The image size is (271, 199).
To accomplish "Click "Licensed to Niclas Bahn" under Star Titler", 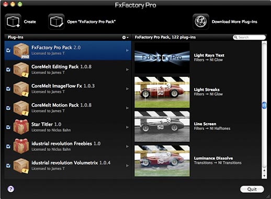I will click(x=51, y=130).
